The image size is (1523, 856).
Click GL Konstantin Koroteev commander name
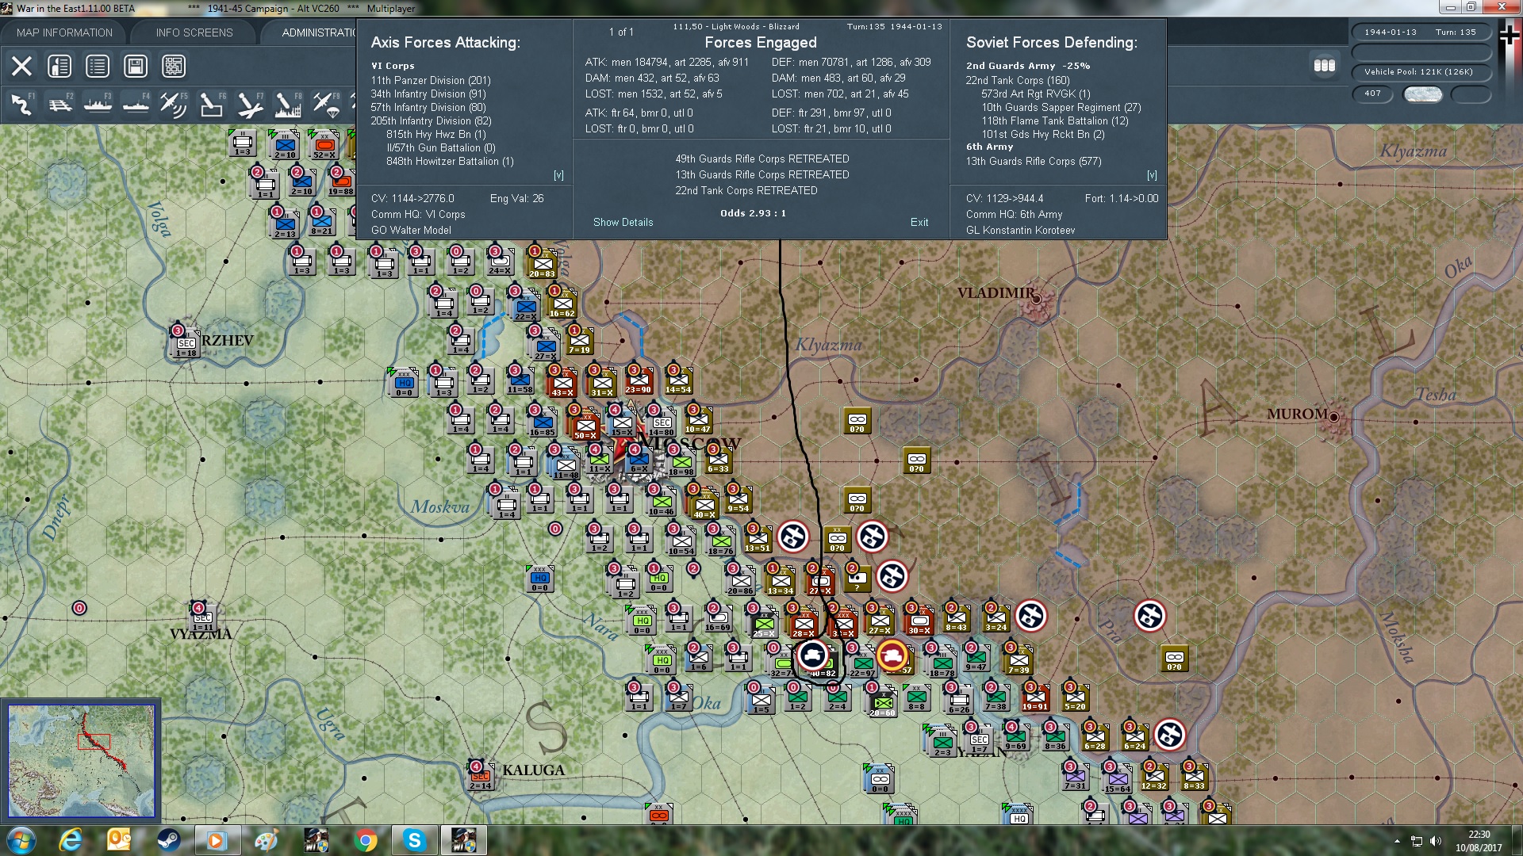[1020, 230]
